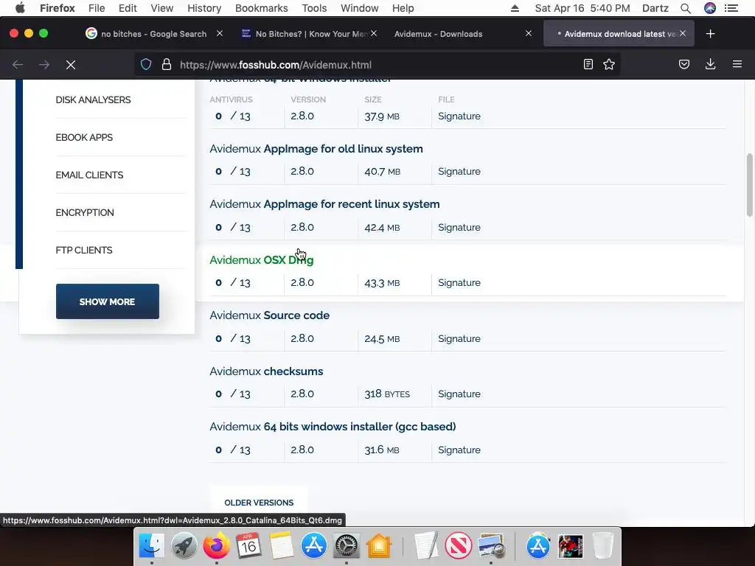Go forward with the forward arrow

pos(44,65)
